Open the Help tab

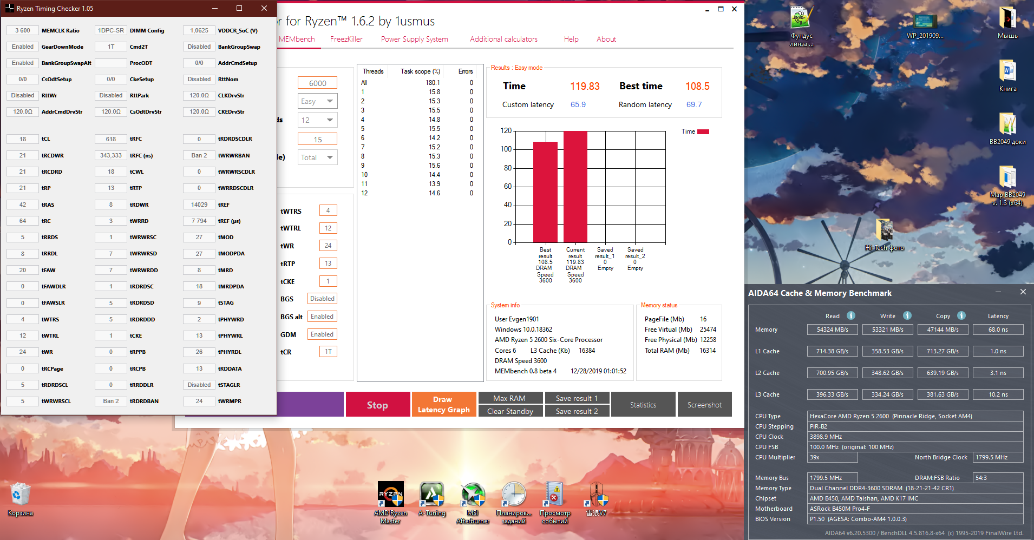click(x=571, y=39)
